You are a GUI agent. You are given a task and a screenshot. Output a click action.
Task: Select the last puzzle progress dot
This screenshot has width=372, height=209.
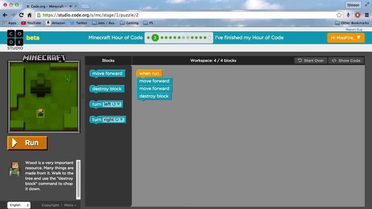coord(209,38)
